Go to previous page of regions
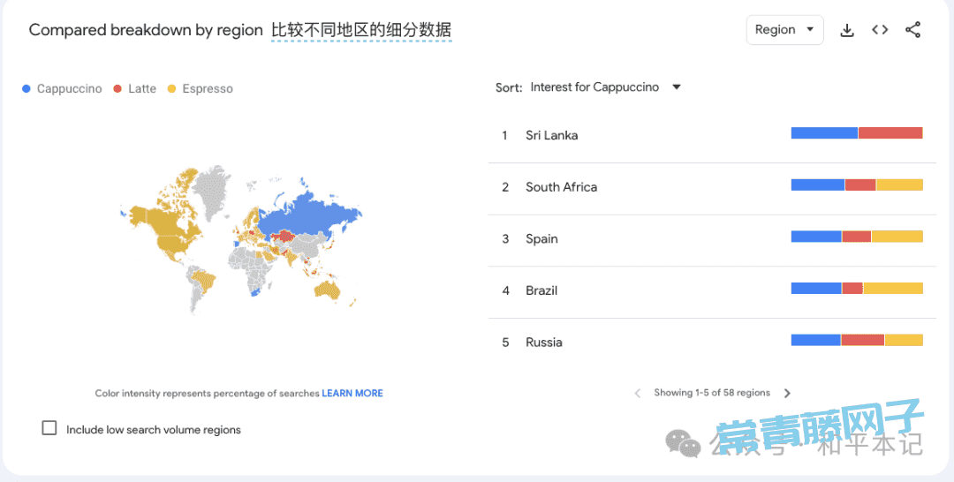954x482 pixels. coord(638,394)
